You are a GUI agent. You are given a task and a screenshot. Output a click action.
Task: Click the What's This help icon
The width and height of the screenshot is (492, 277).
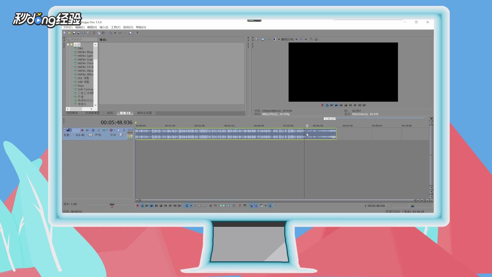(x=136, y=33)
